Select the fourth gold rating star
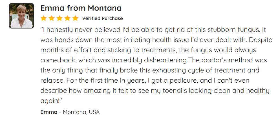The height and width of the screenshot is (121, 278). (67, 18)
